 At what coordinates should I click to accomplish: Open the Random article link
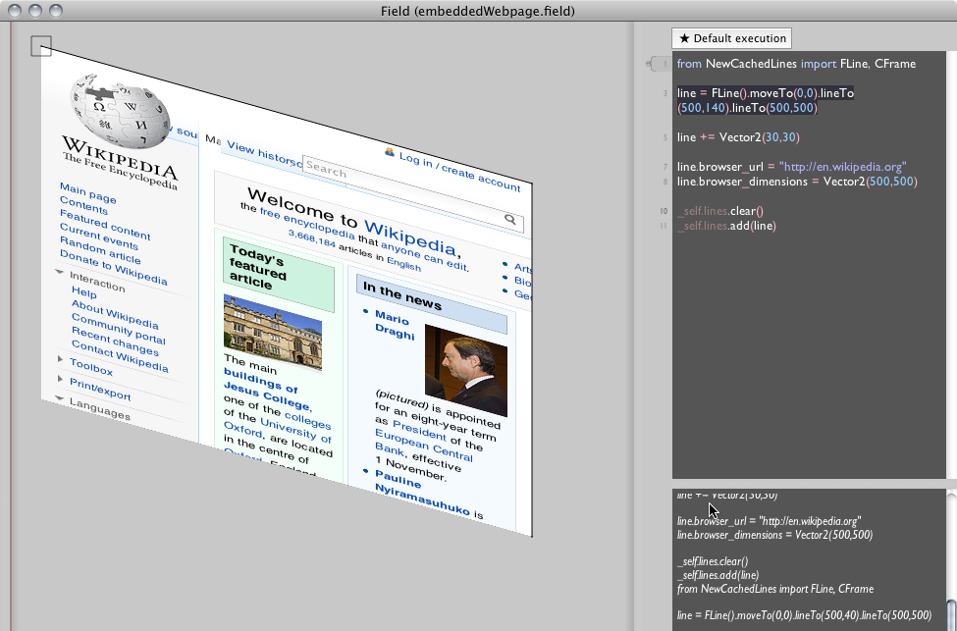point(99,250)
